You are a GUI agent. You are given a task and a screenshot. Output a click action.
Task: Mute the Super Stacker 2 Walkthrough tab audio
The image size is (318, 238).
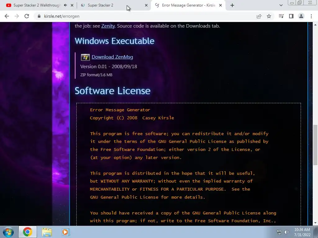click(65, 5)
